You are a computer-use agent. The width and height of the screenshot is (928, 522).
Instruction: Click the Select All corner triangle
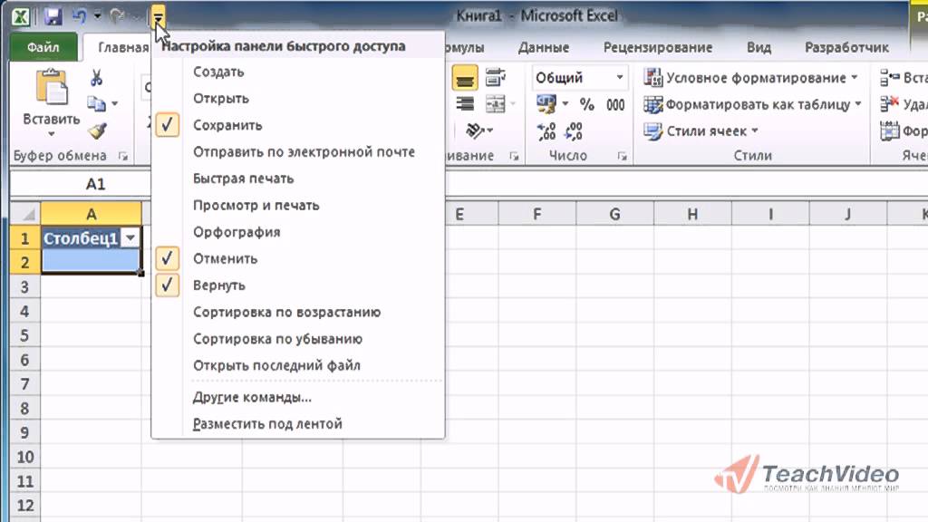point(25,214)
